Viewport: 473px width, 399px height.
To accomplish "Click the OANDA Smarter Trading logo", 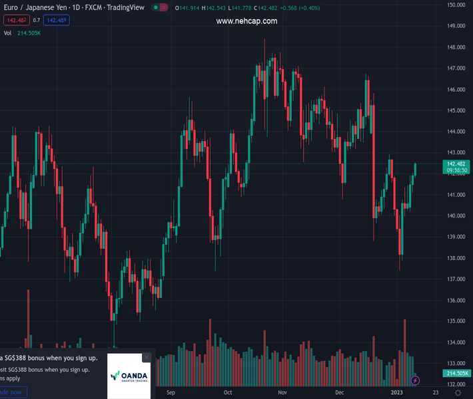I will tap(129, 376).
